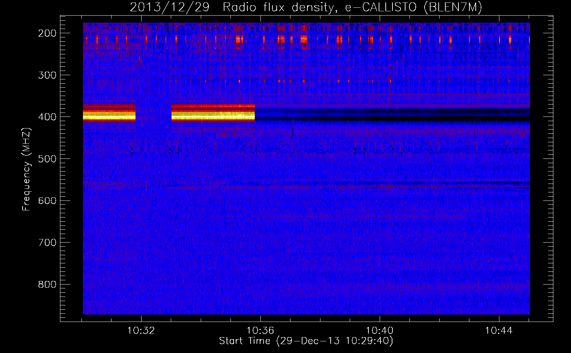571x353 pixels.
Task: Click the 10:44 time tick label
Action: coord(499,331)
